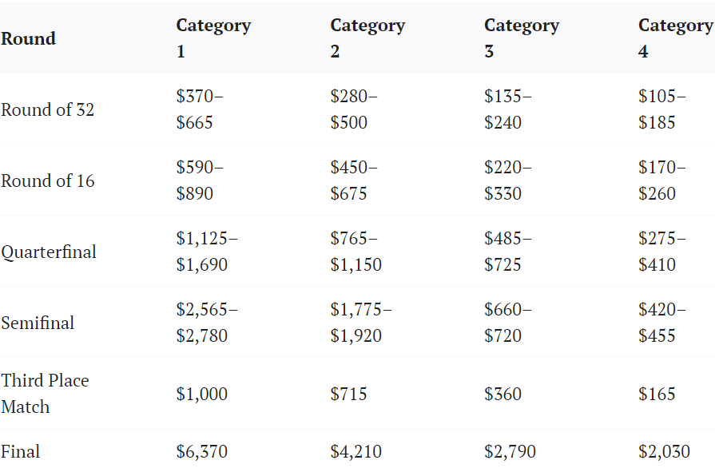Click the Category 4 column header
715x468 pixels.
tap(675, 38)
